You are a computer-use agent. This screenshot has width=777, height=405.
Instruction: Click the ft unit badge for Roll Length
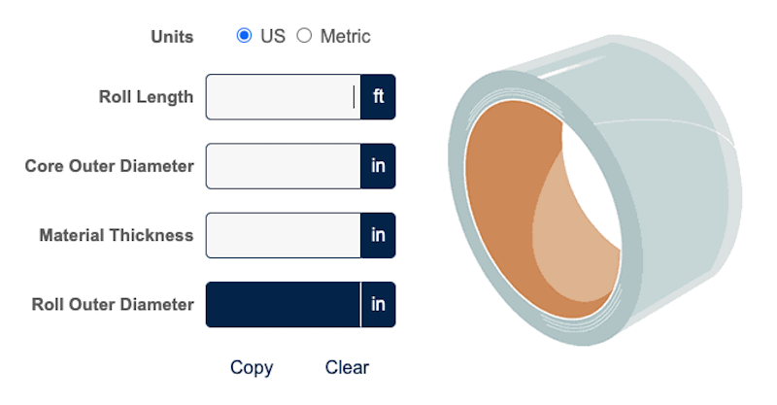[x=378, y=97]
